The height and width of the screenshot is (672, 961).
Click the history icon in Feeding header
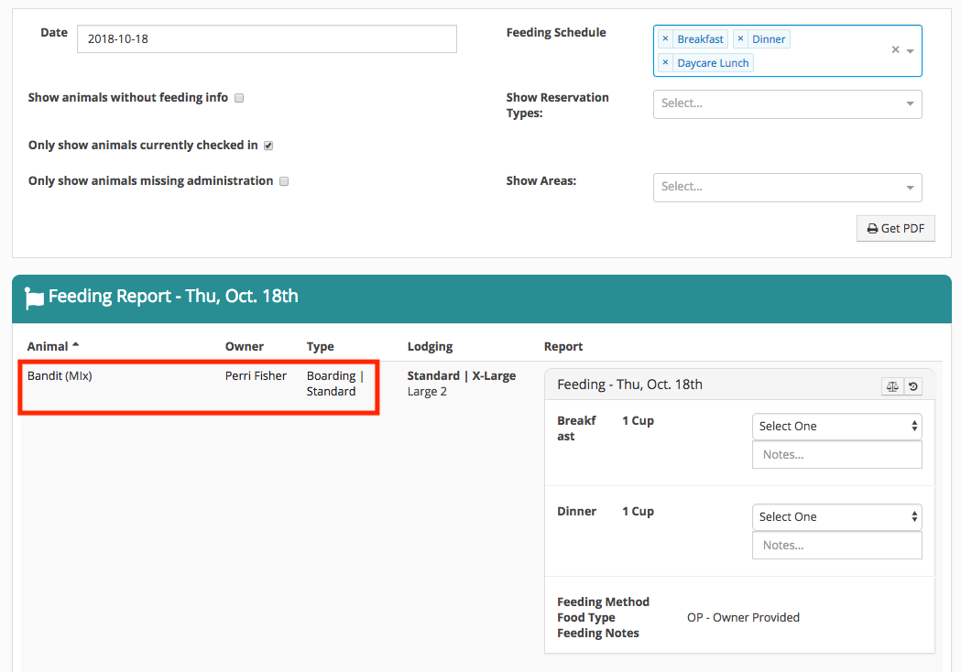click(913, 386)
